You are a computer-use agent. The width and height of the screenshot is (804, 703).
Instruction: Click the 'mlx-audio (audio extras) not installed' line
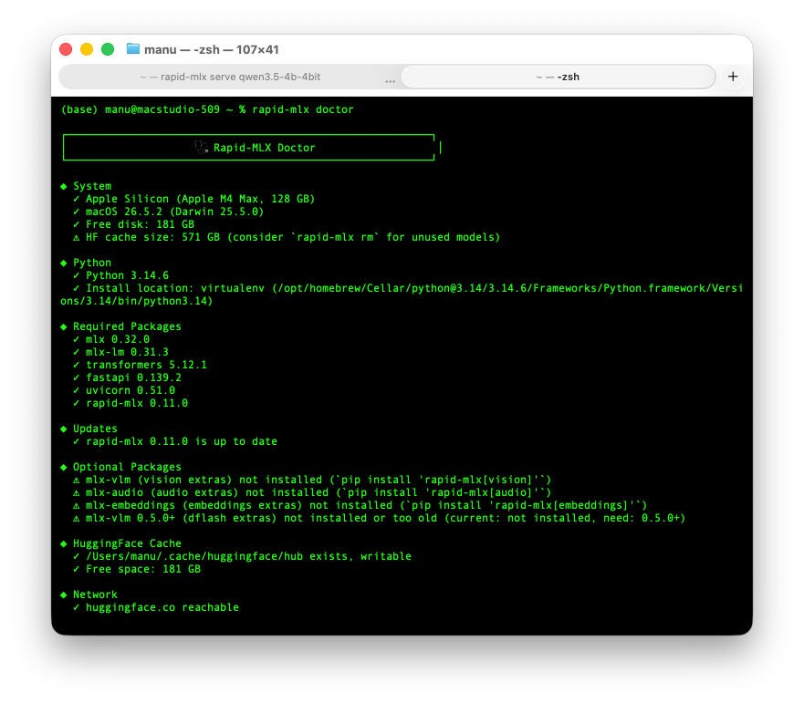pyautogui.click(x=318, y=492)
